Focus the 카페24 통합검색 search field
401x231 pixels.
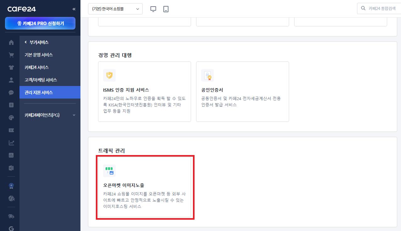(x=379, y=8)
